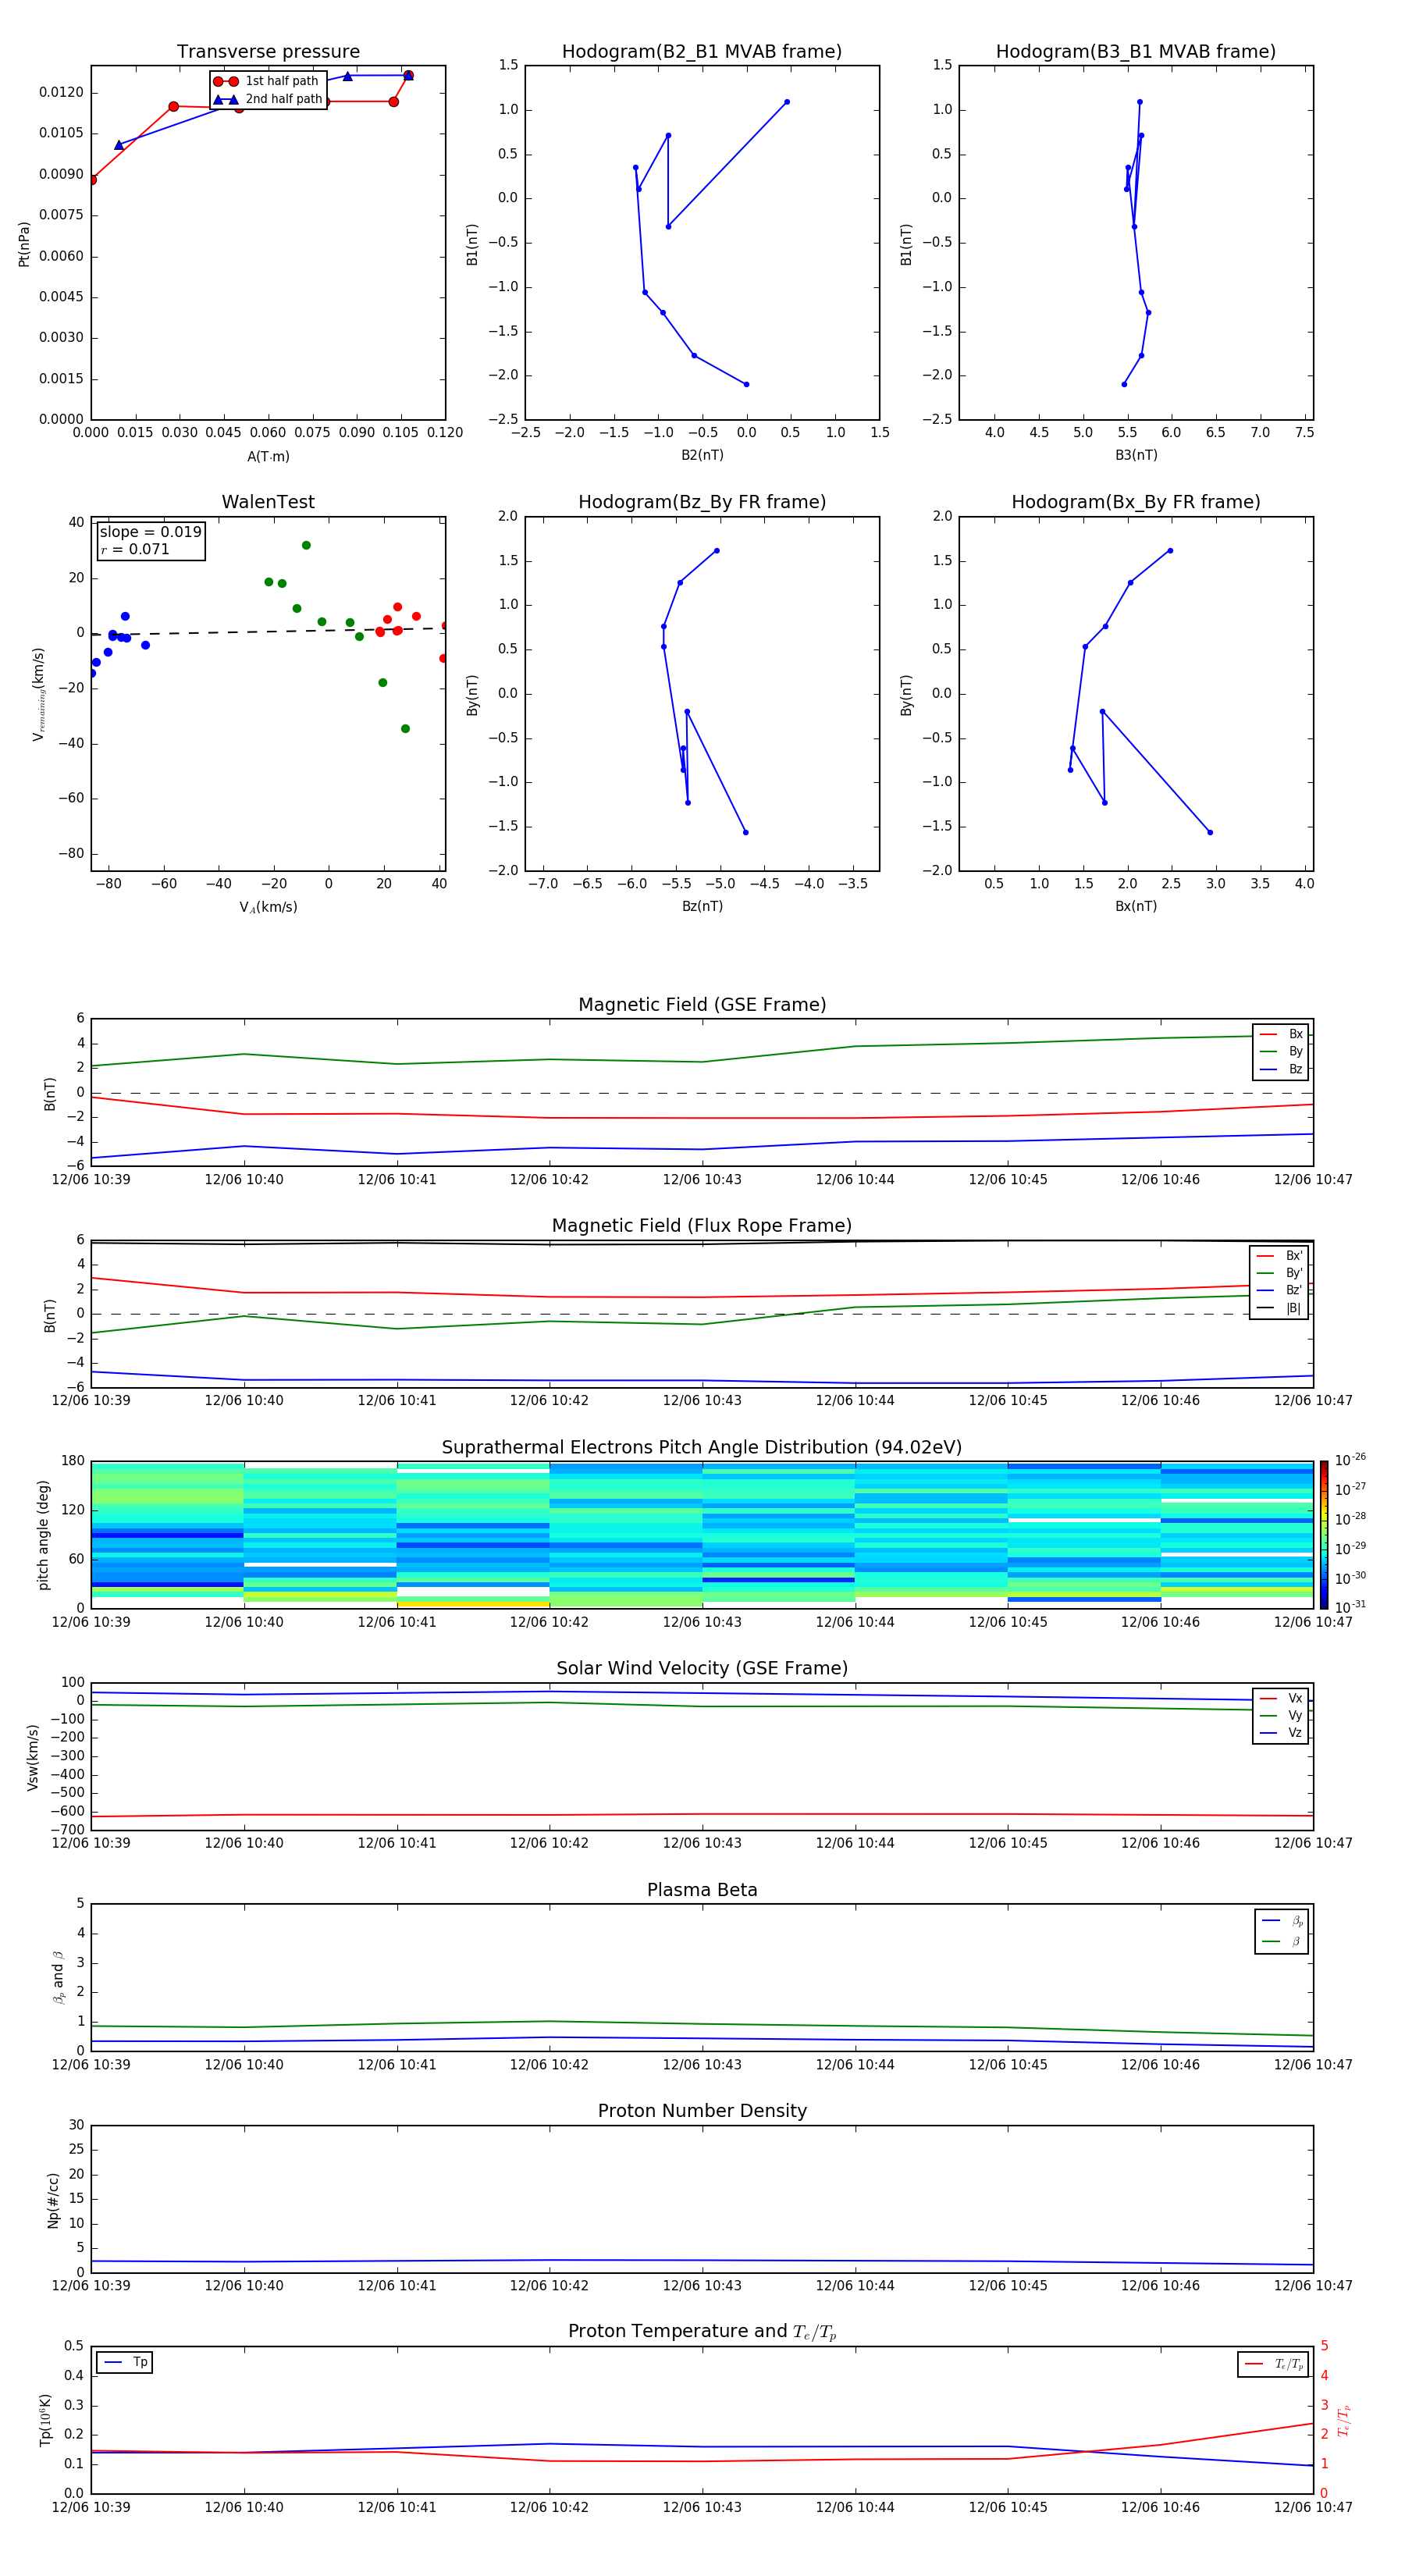Click "Bx'" in the Flux Rope legend
1405x2576 pixels.
coord(1279,1256)
